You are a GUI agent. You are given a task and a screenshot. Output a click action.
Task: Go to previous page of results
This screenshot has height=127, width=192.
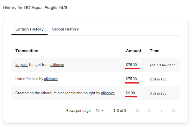pos(149,111)
